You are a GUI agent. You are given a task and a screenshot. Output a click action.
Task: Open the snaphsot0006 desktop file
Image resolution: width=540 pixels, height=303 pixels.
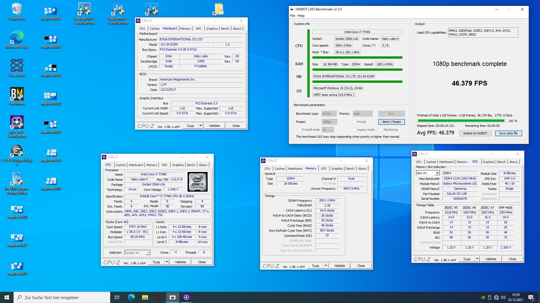coord(51,70)
